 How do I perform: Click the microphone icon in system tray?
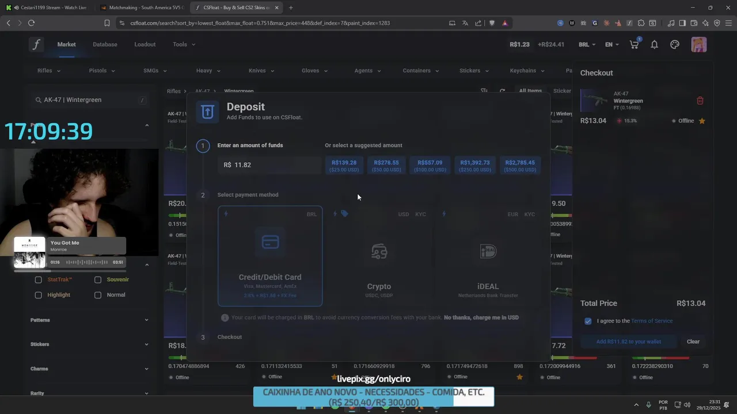pos(648,405)
